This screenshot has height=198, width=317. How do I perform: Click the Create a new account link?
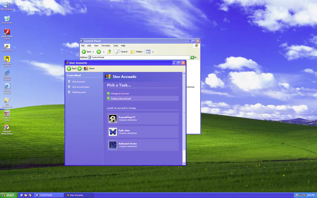click(x=121, y=98)
